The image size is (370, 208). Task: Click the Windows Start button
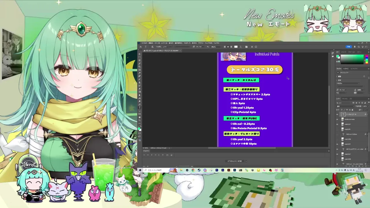pyautogui.click(x=140, y=170)
